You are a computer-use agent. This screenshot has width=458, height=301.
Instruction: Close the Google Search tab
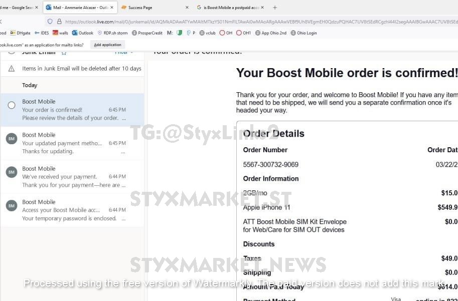tap(37, 8)
